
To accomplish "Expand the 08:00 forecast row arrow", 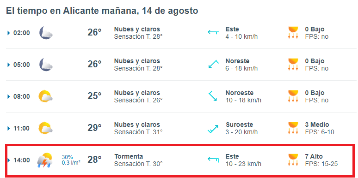I will pyautogui.click(x=9, y=97).
